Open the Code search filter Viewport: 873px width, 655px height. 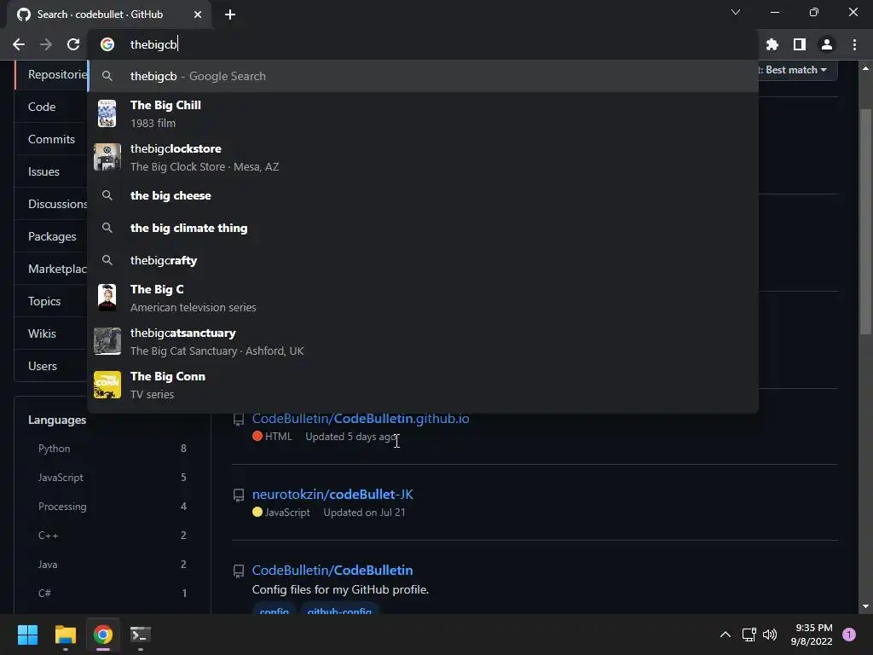[51, 107]
